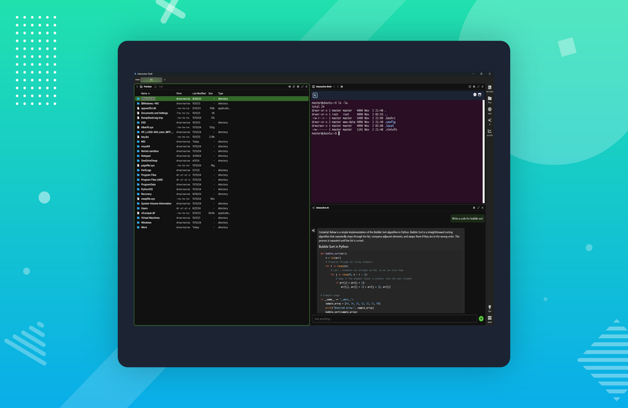Select the System Volume Information folder
Image resolution: width=628 pixels, height=408 pixels.
pos(221,204)
